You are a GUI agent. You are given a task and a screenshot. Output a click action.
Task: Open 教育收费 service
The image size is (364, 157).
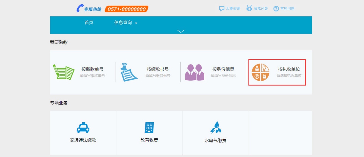click(x=149, y=140)
